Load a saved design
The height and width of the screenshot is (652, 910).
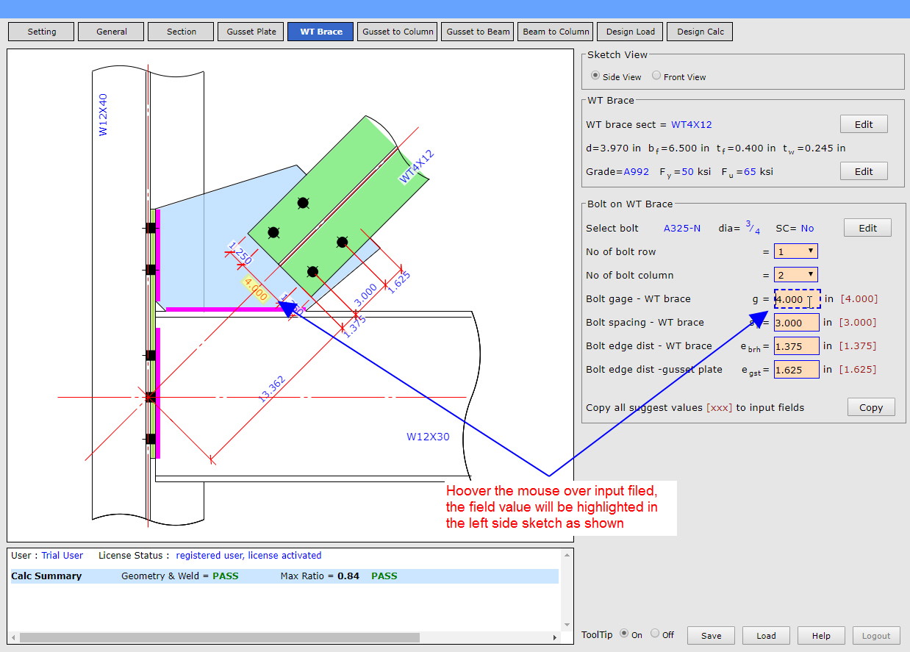(x=766, y=635)
